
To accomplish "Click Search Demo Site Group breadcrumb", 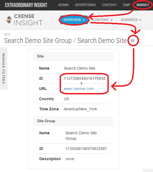I will pyautogui.click(x=38, y=40).
